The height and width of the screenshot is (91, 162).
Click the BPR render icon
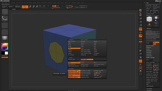tap(140, 10)
